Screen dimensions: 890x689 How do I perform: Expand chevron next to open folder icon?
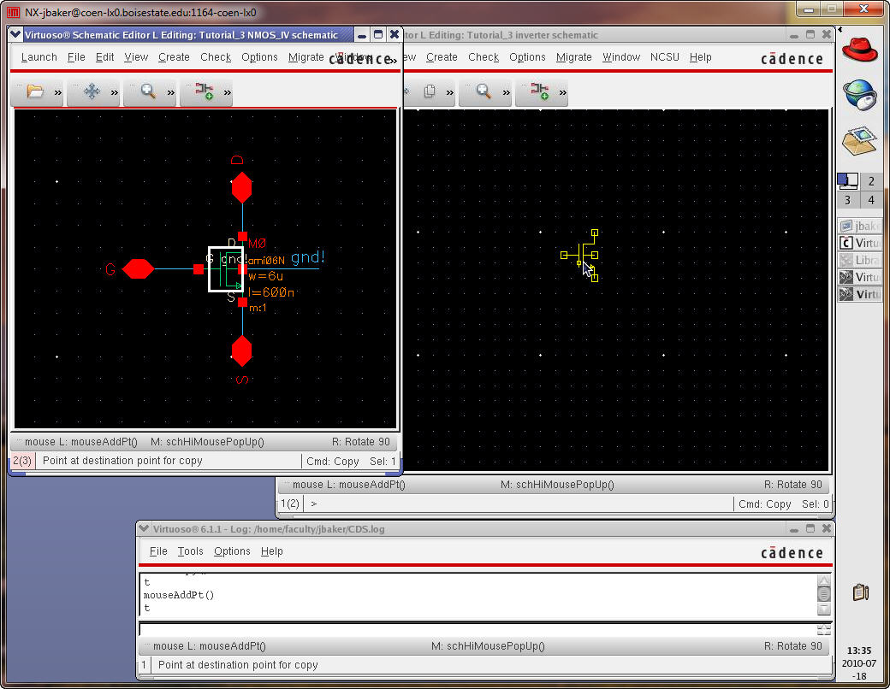click(58, 92)
